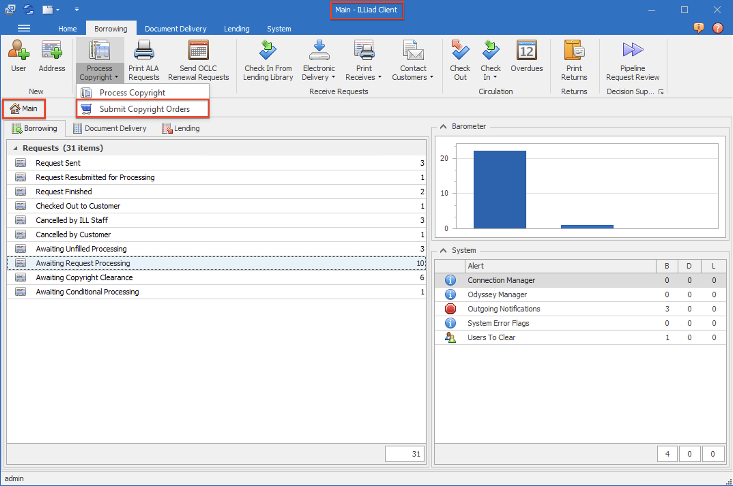733x486 pixels.
Task: Open Electronic Delivery
Action: 318,60
